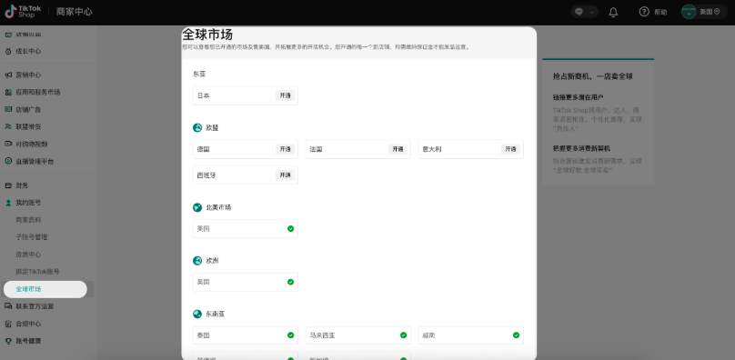
Task: Click the 联盟带货 sidebar icon
Action: (8, 126)
